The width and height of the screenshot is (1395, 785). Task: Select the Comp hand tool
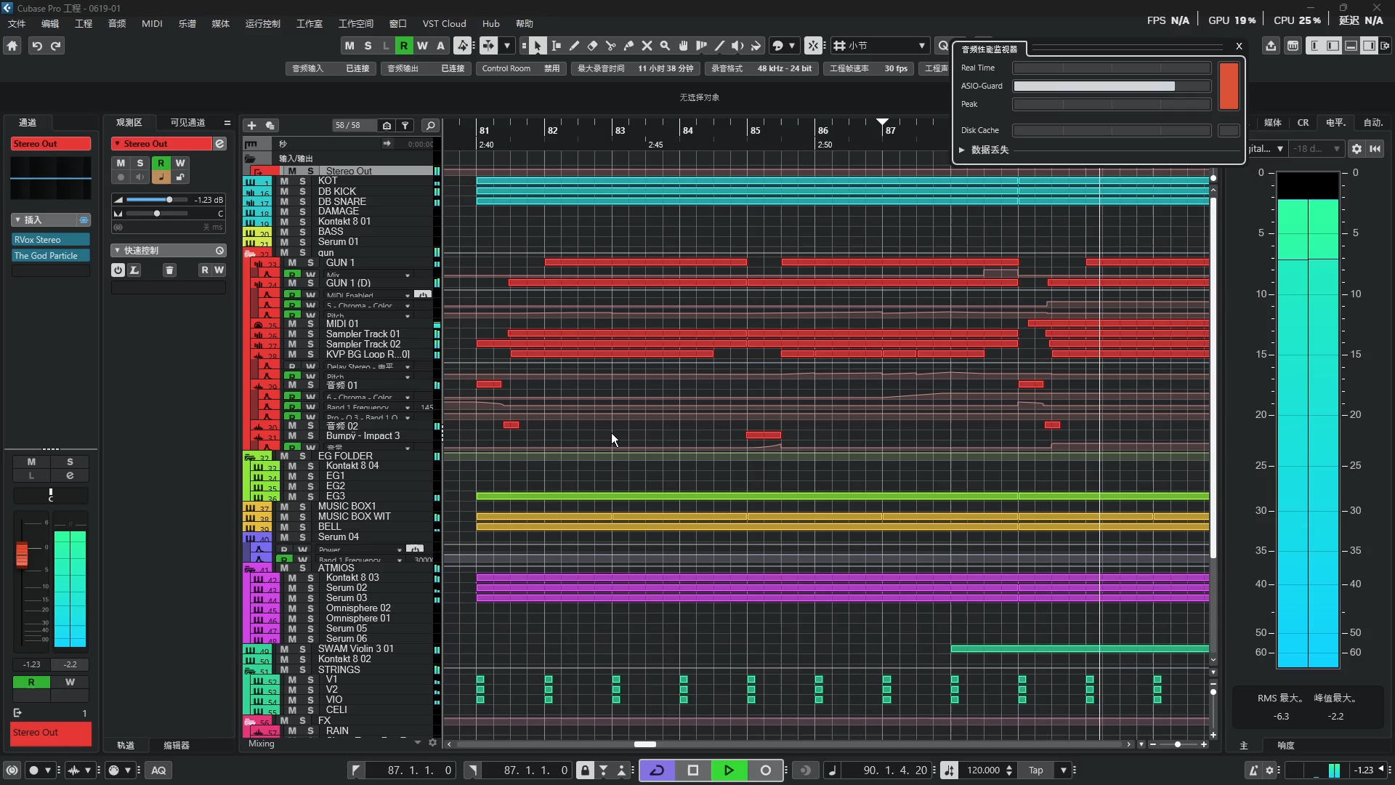tap(683, 46)
